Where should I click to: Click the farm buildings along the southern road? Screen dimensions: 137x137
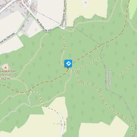[x=63, y=124]
